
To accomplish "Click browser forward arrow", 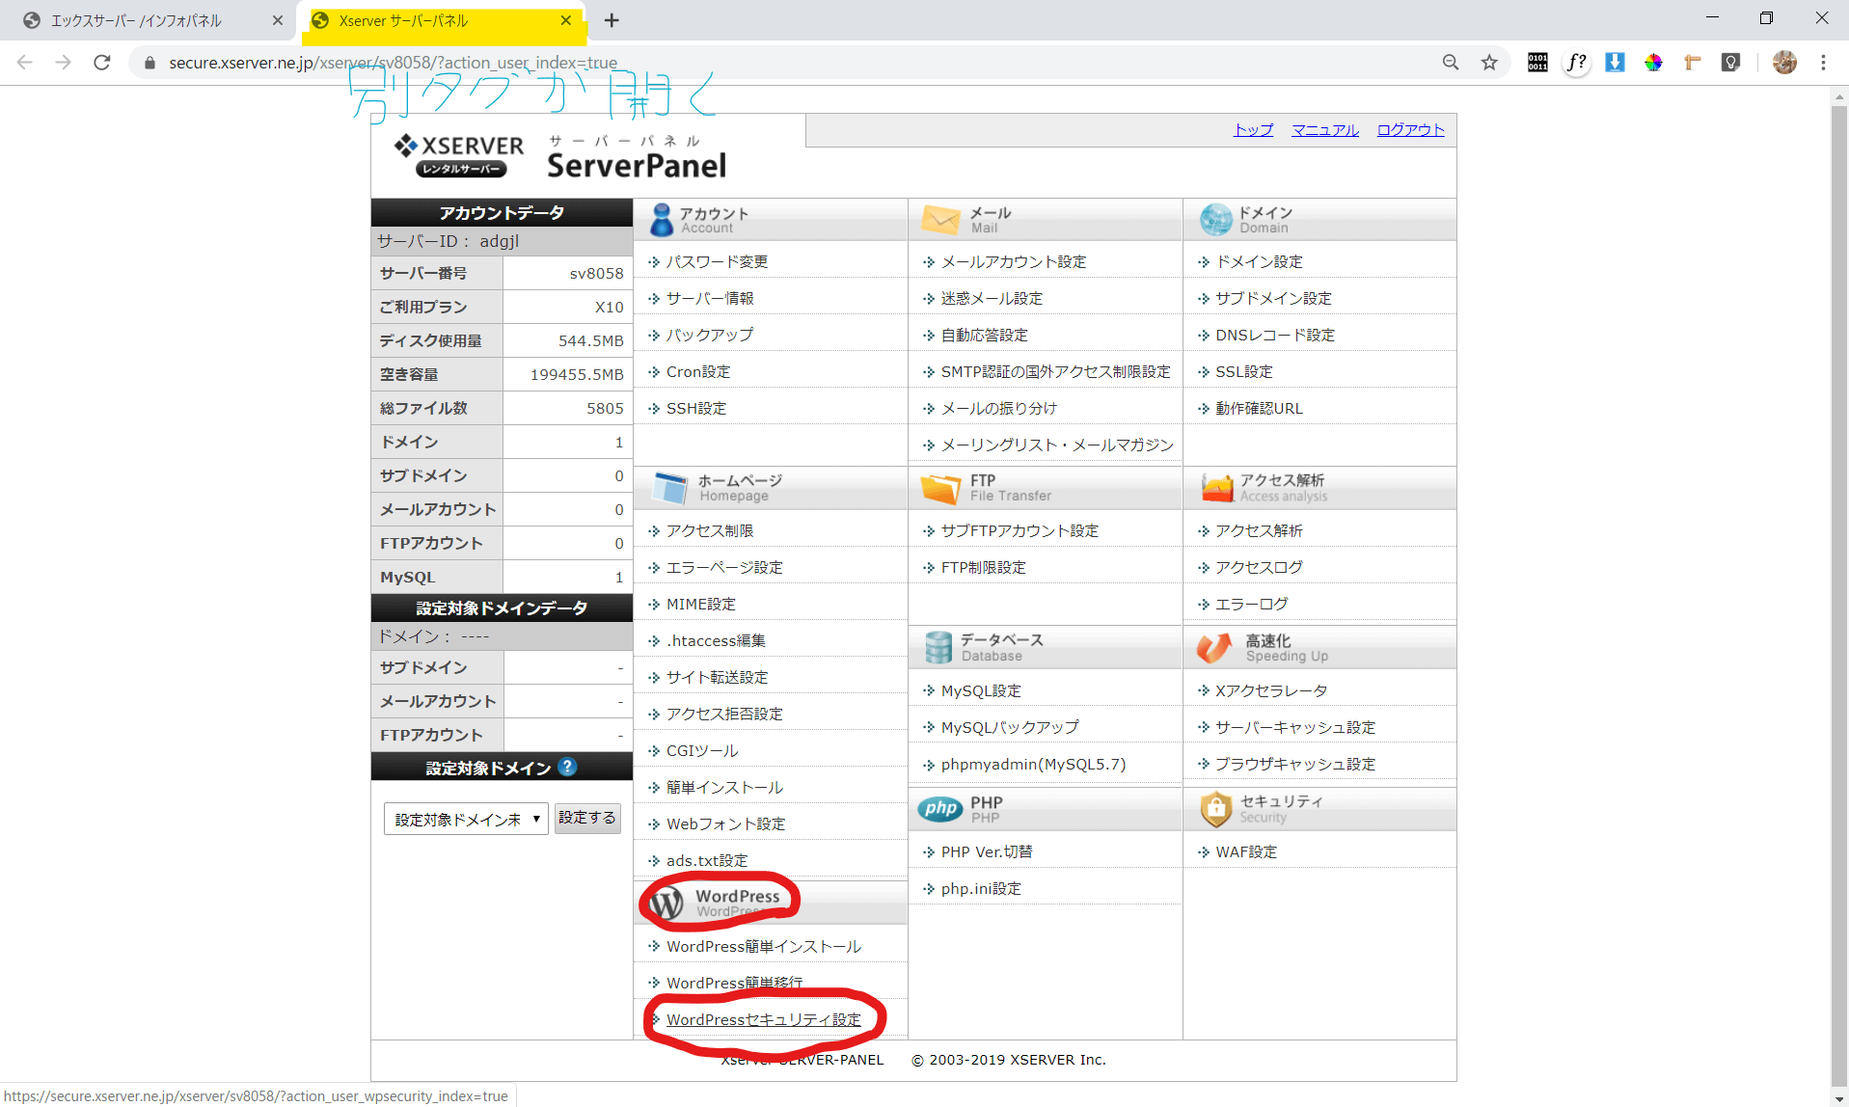I will click(64, 63).
